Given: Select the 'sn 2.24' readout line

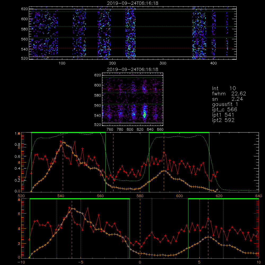Looking at the screenshot, I should 227,99.
